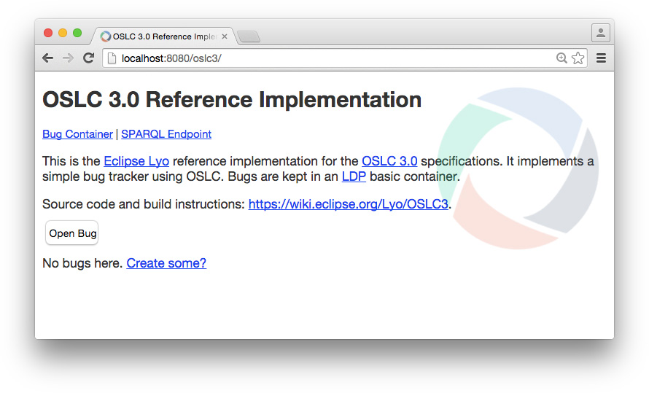Select the OSLC 3.0 Reference Implementation tab

point(163,36)
